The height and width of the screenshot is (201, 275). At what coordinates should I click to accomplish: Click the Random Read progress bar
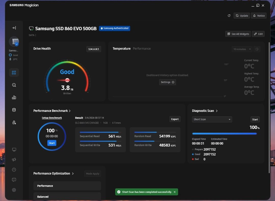click(x=155, y=132)
